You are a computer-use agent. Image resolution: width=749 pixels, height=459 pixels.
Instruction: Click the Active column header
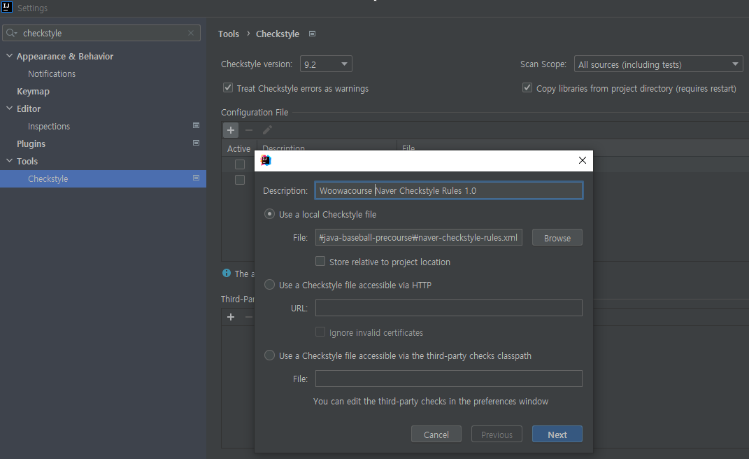239,148
